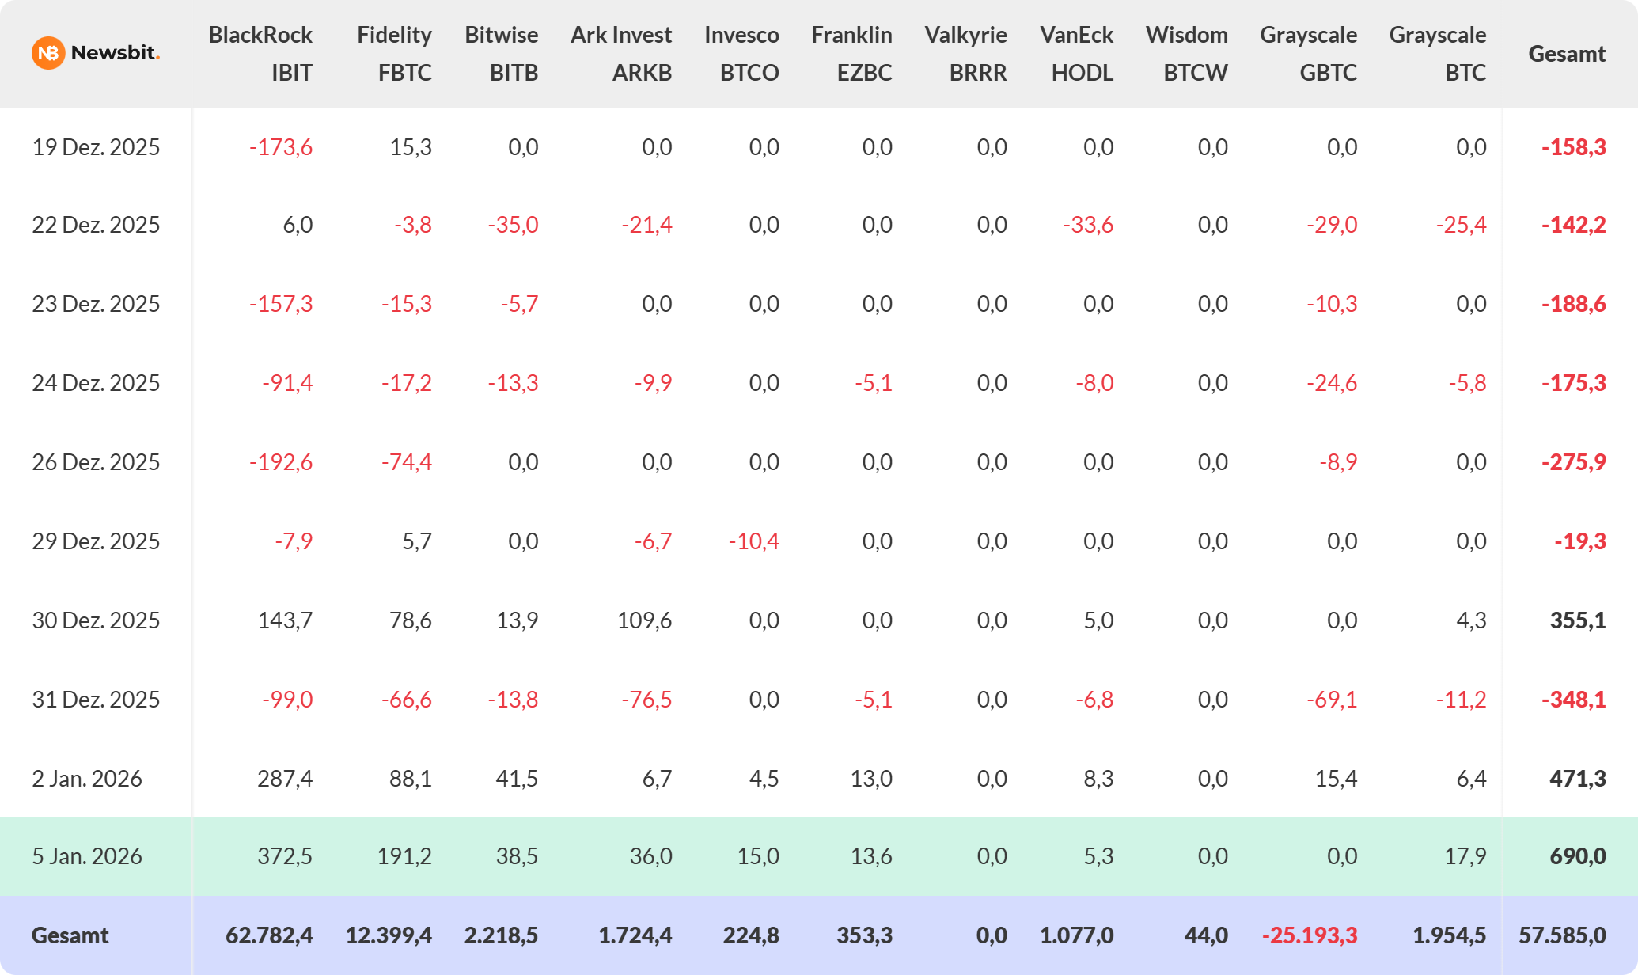
Task: Click the Bitwise BITB column header
Action: click(x=501, y=54)
